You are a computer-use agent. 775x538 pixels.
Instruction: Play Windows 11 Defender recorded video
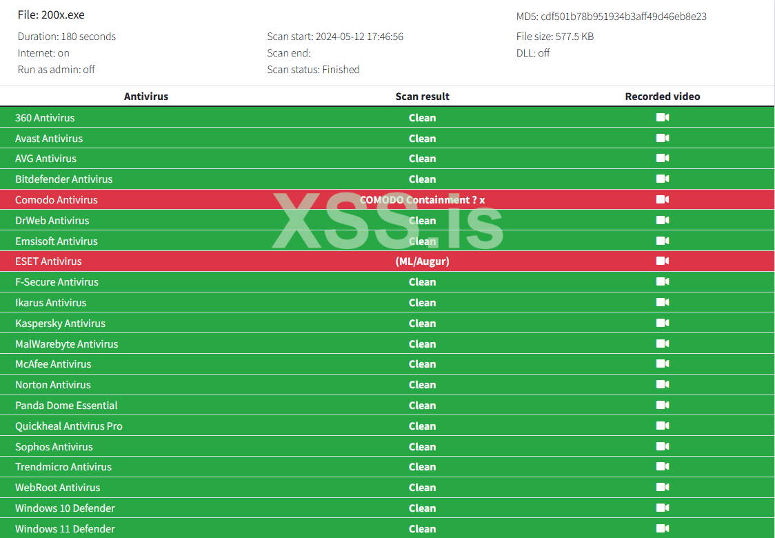pos(663,528)
